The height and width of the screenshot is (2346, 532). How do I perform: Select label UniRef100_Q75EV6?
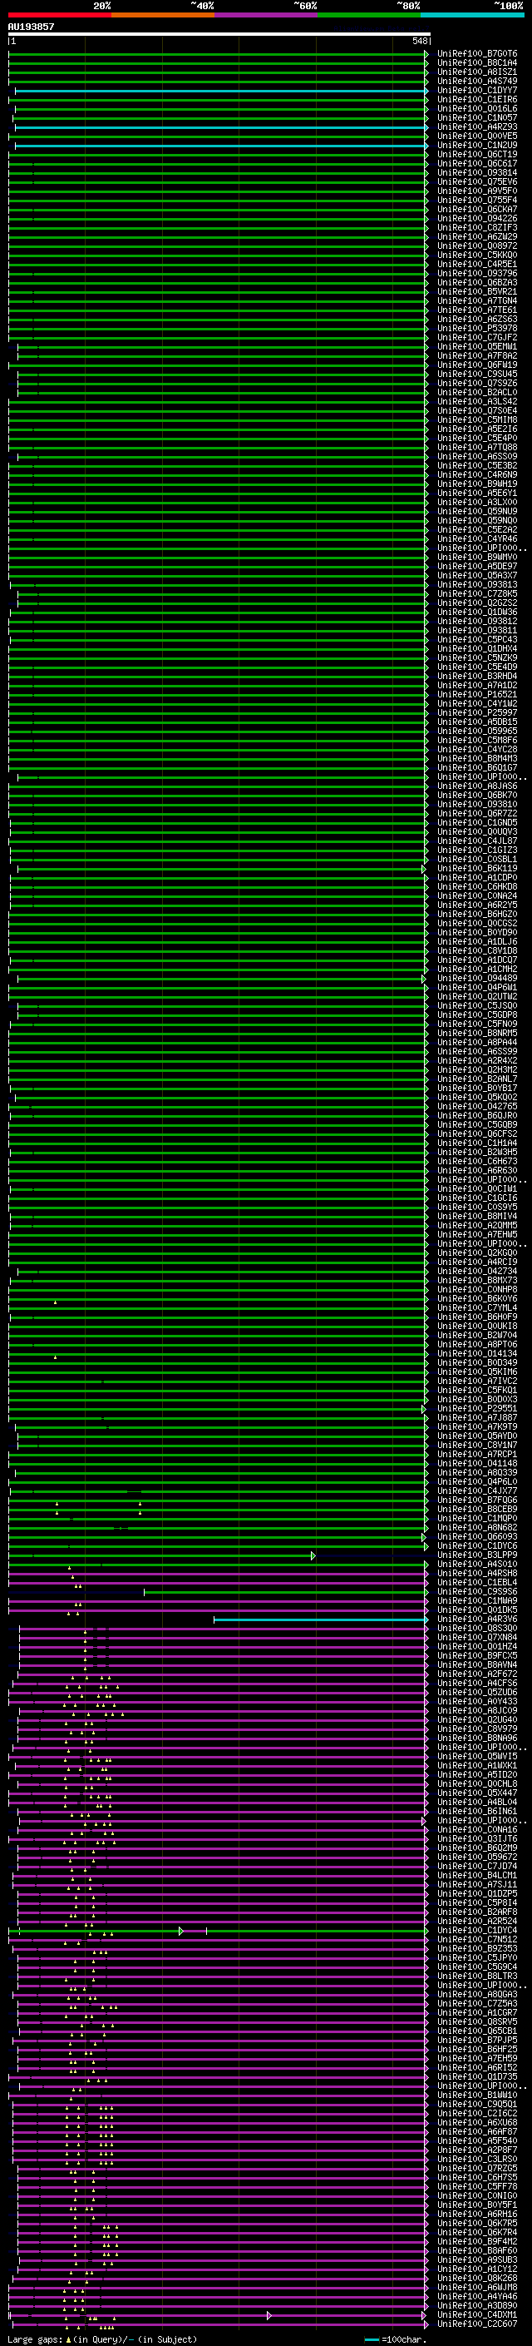(476, 181)
